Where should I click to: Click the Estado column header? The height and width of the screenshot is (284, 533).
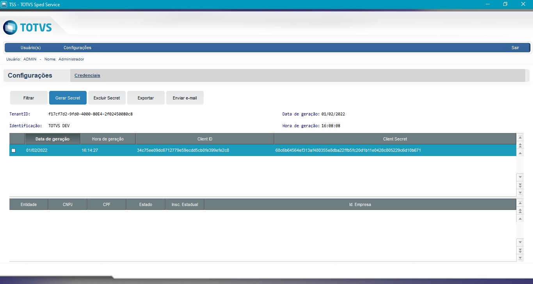pyautogui.click(x=146, y=204)
